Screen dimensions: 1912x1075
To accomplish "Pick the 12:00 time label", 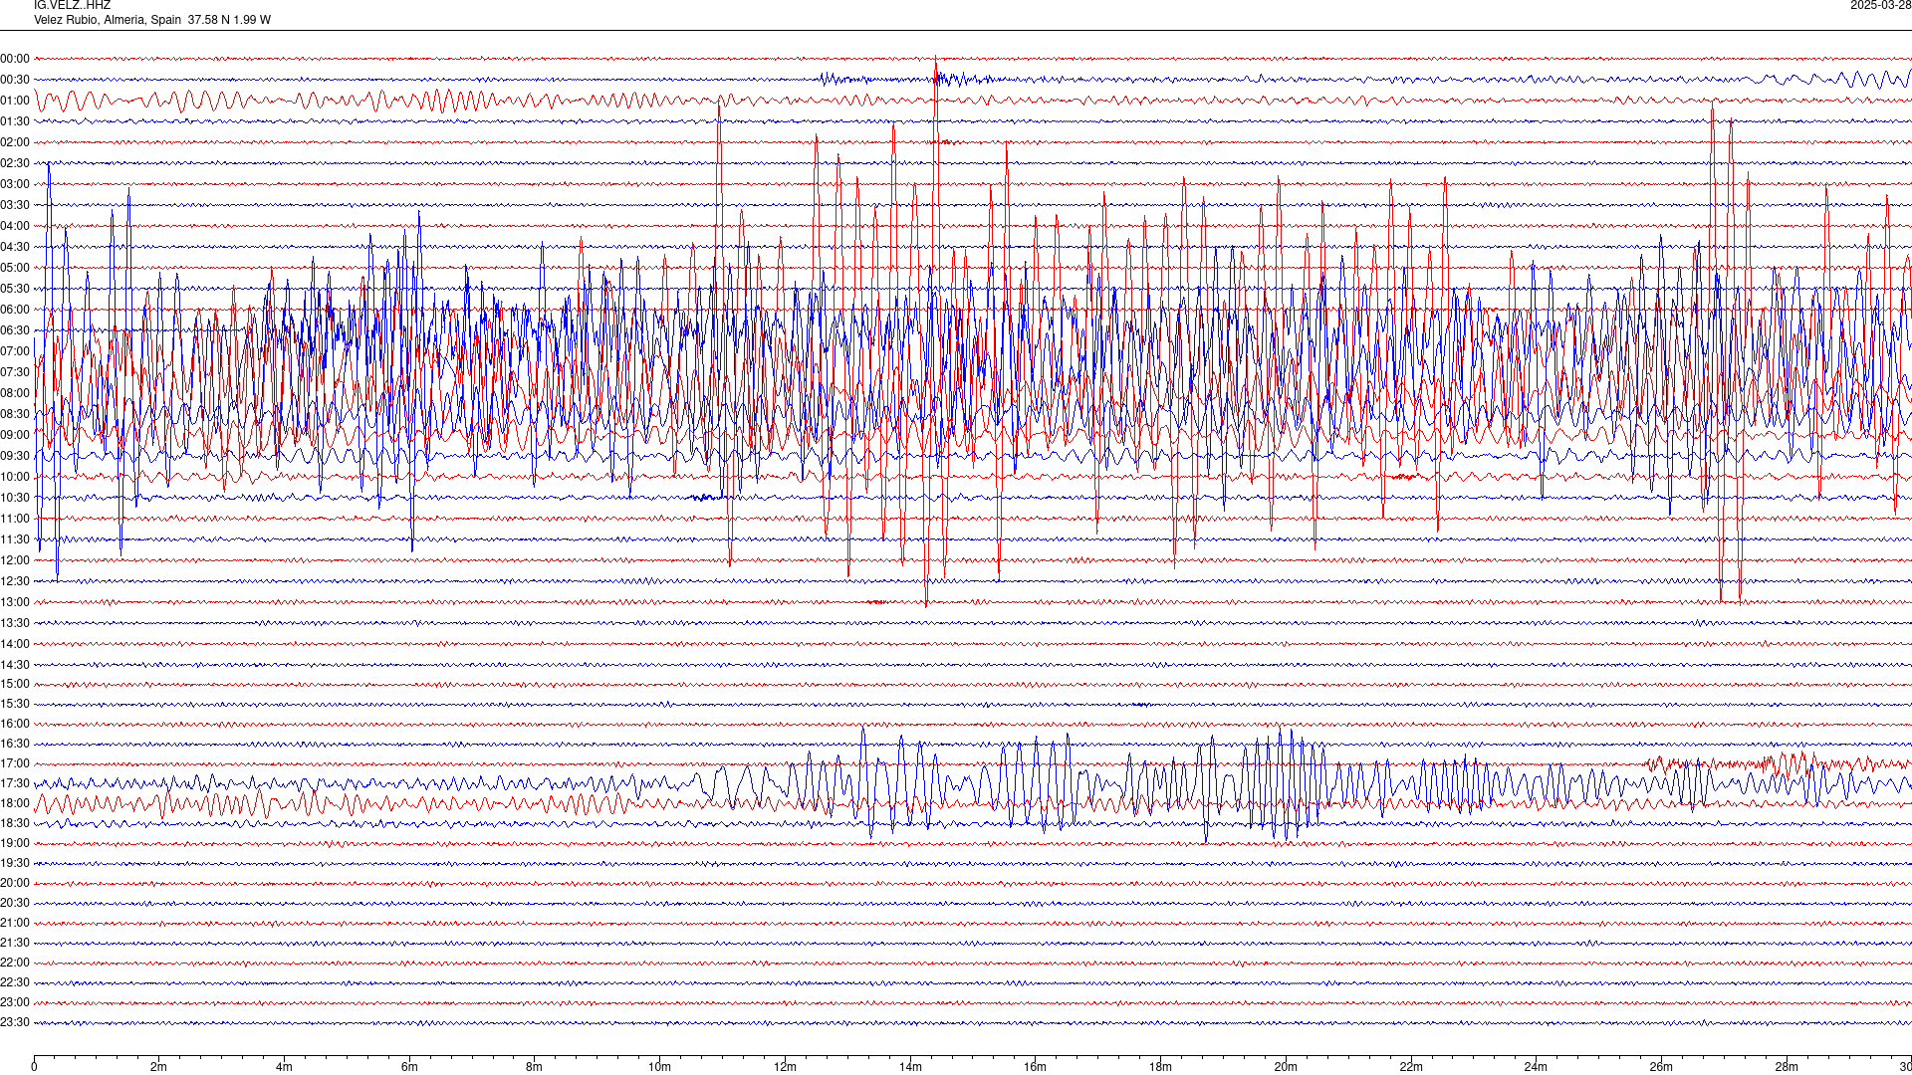I will [x=15, y=560].
